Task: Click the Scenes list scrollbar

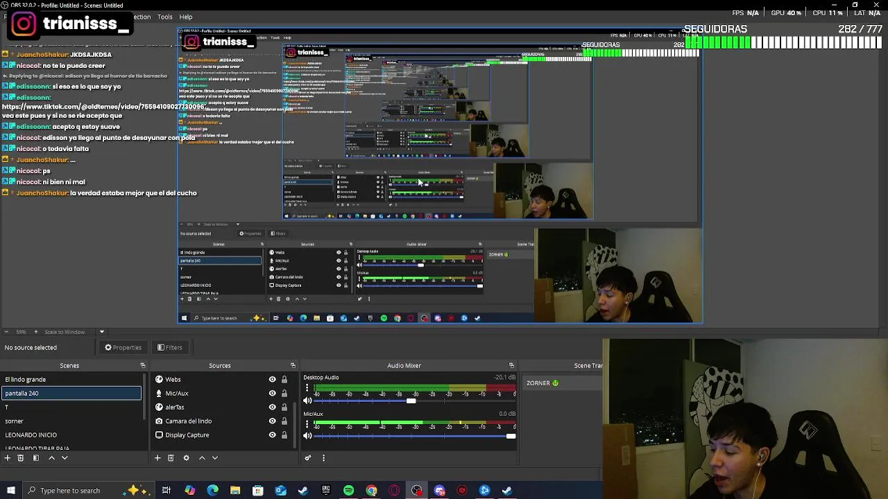Action: (x=144, y=399)
